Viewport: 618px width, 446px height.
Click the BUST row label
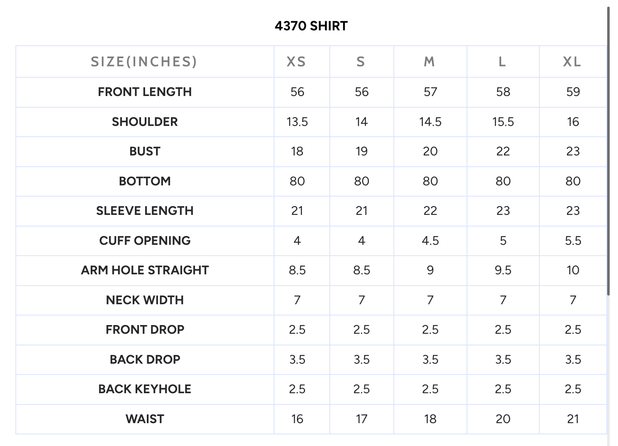[x=145, y=151]
